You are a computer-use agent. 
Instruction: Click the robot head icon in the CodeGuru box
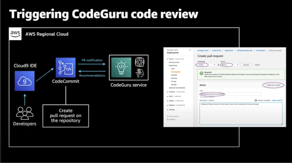(x=140, y=73)
